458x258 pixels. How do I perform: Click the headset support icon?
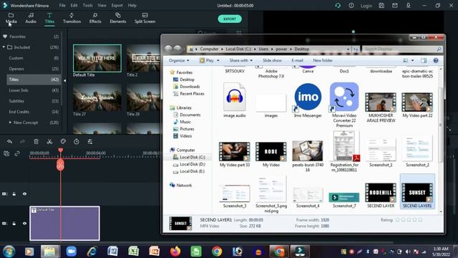point(338,5)
